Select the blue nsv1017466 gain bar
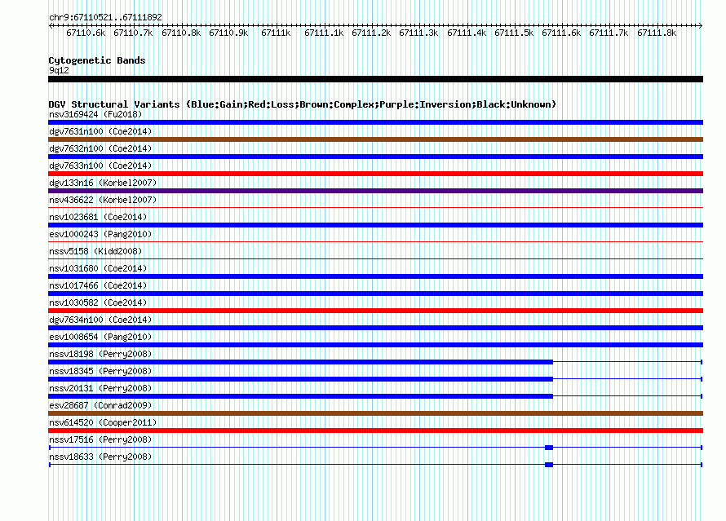 click(375, 294)
